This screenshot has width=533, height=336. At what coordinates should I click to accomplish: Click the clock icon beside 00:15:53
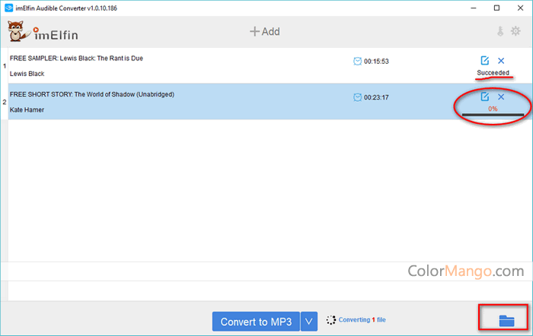pos(358,61)
